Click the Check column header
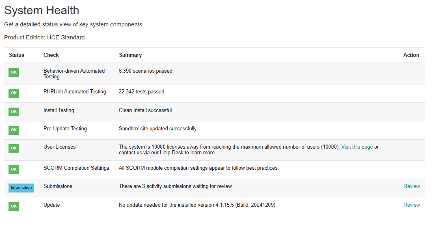436x227 pixels. click(x=51, y=55)
